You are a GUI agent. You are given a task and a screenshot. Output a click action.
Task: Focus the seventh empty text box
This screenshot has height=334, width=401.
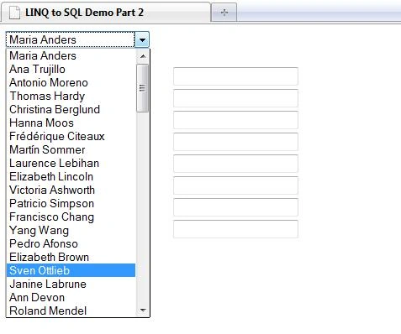[235, 207]
